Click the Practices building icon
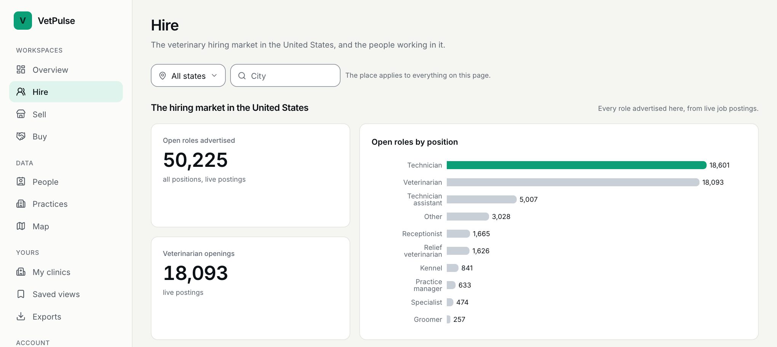777x347 pixels. (x=21, y=204)
